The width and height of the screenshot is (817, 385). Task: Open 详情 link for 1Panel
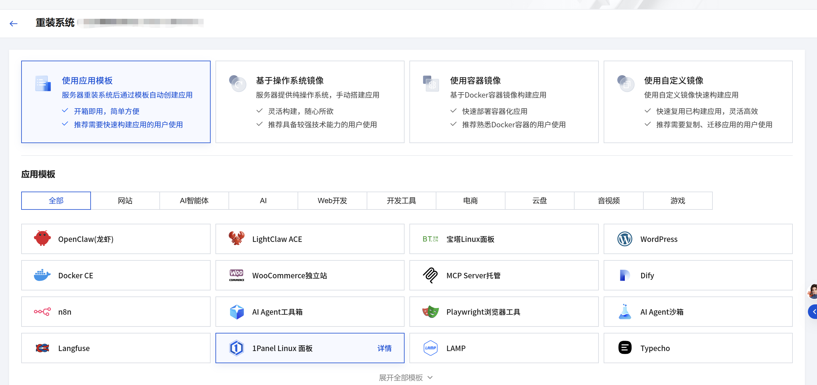(384, 348)
